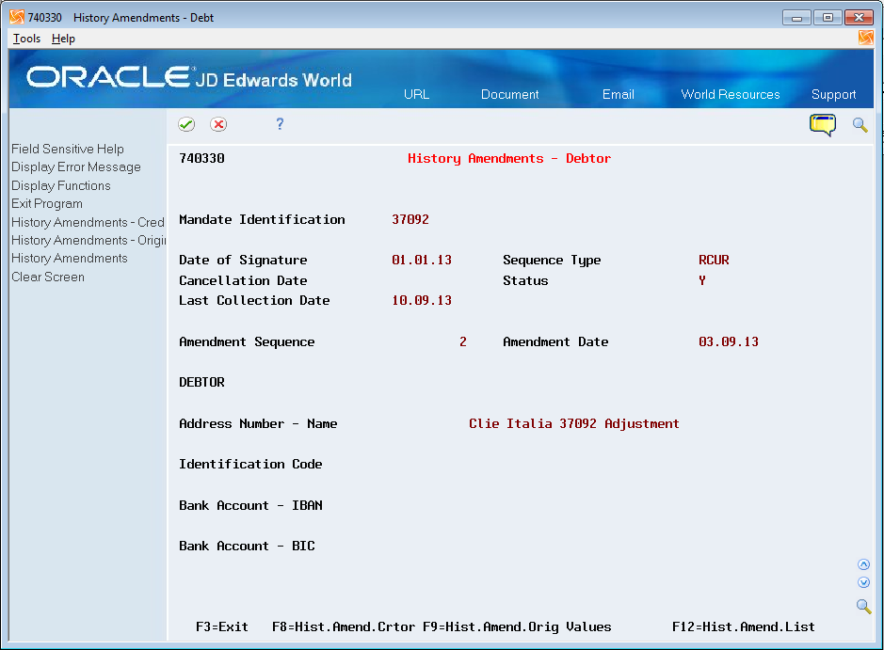Click the page up arrow icon
The width and height of the screenshot is (884, 650).
click(x=863, y=564)
